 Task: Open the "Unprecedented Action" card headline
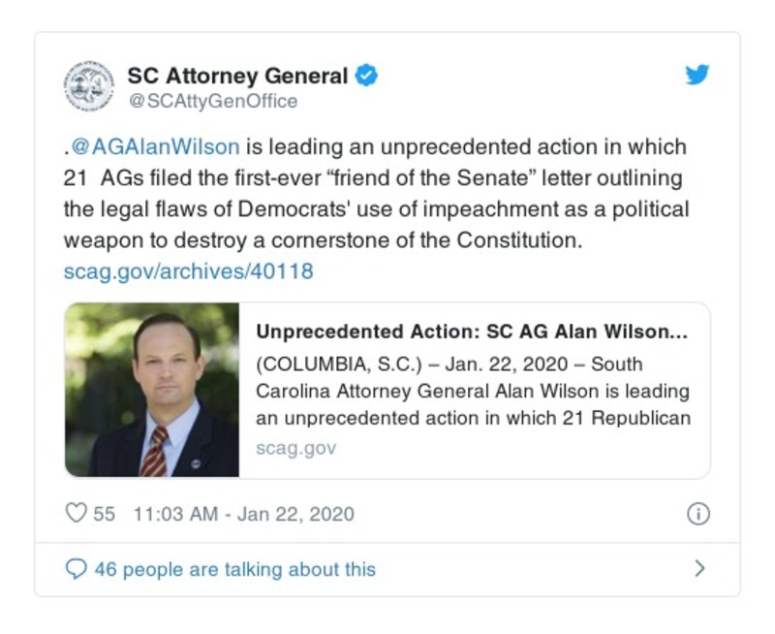pos(472,332)
